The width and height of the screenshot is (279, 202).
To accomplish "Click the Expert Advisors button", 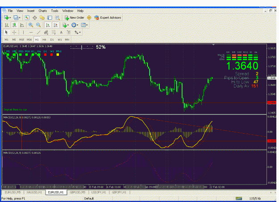I will click(x=108, y=17).
